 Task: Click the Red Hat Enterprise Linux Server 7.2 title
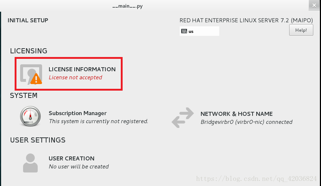coord(246,20)
